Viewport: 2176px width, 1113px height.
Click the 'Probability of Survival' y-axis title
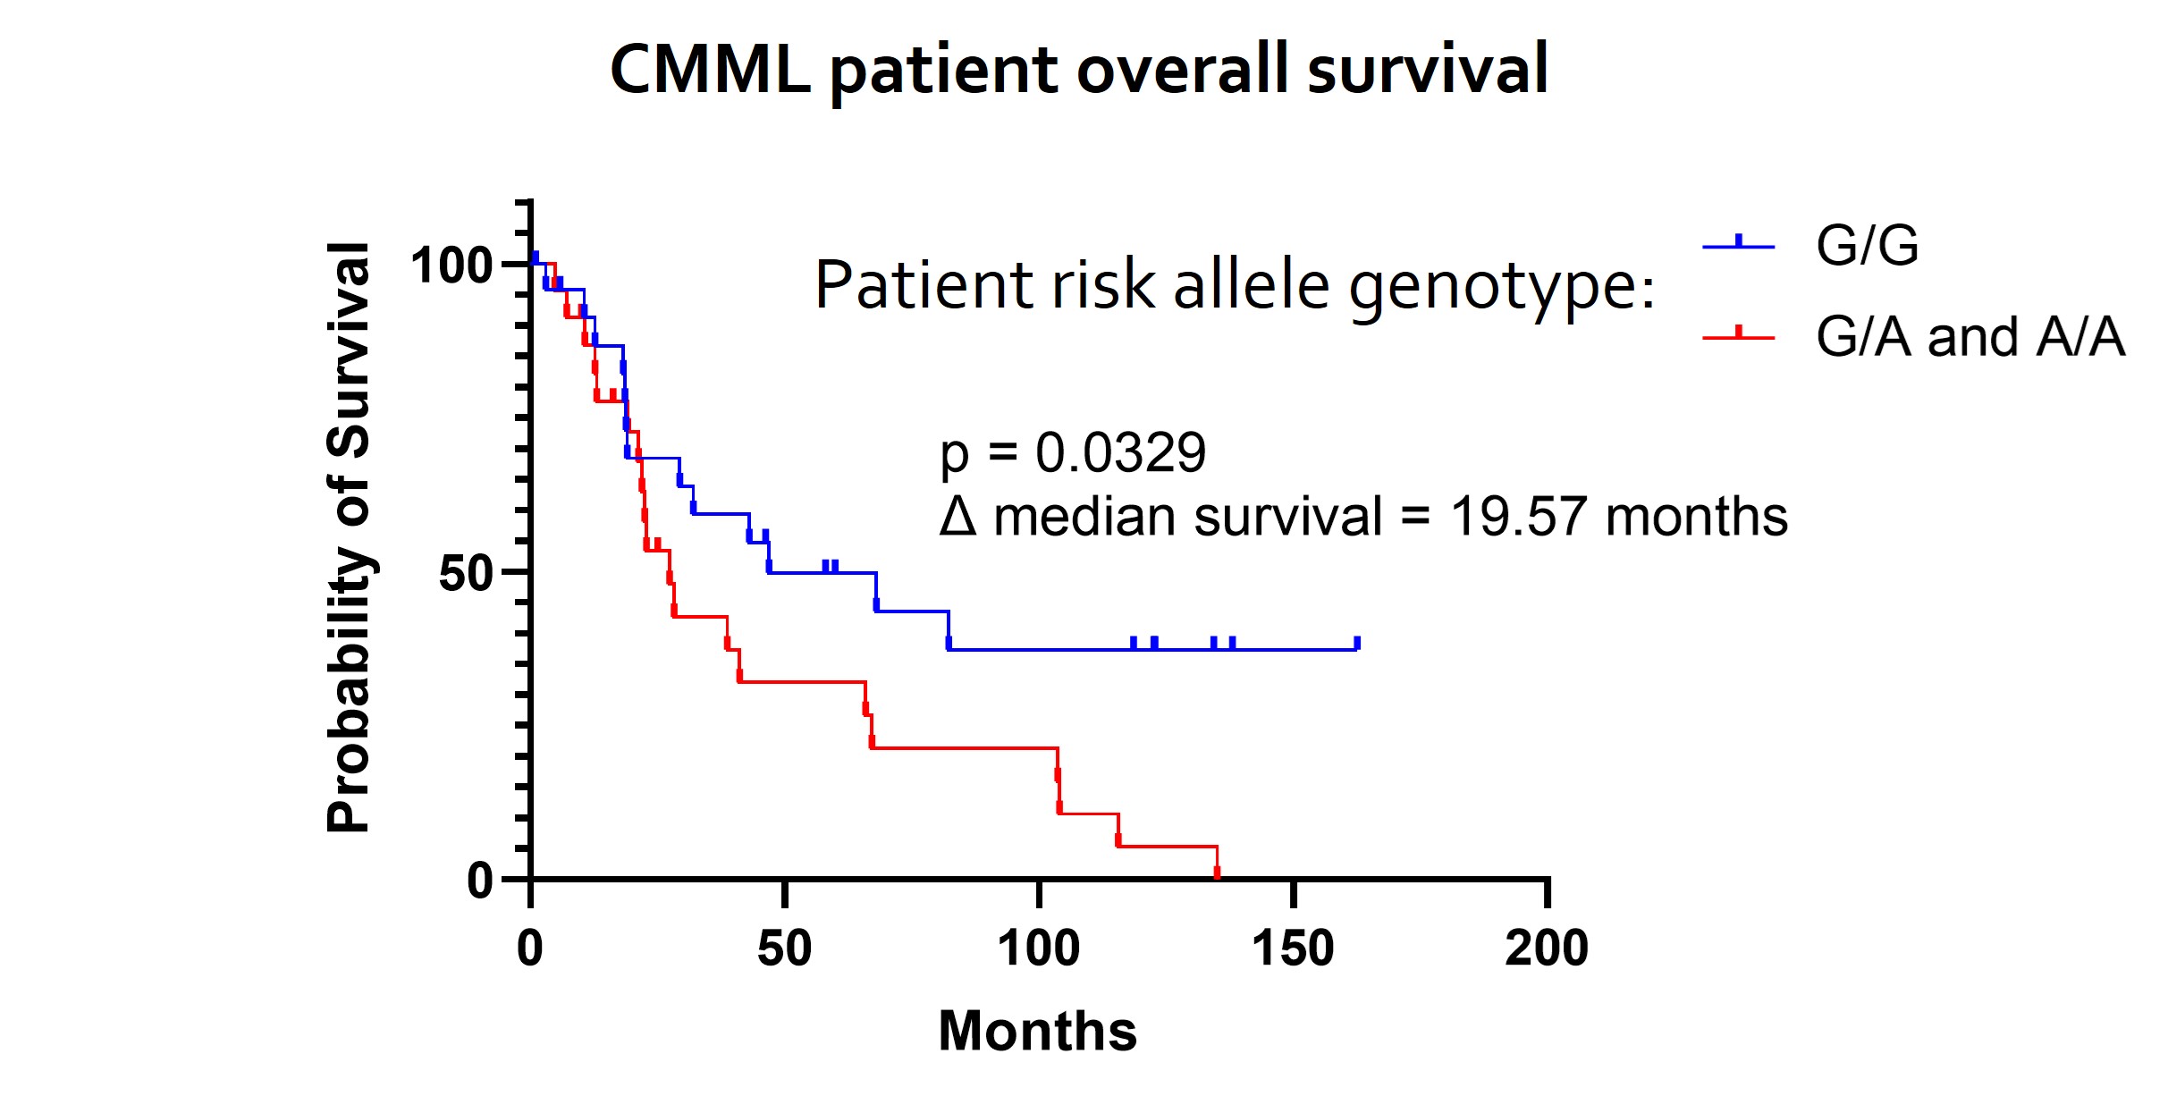pos(349,537)
